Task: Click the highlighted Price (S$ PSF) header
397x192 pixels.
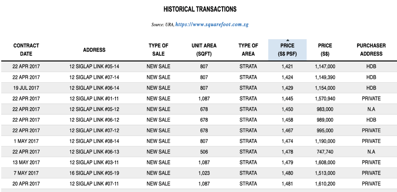Action: [x=287, y=50]
